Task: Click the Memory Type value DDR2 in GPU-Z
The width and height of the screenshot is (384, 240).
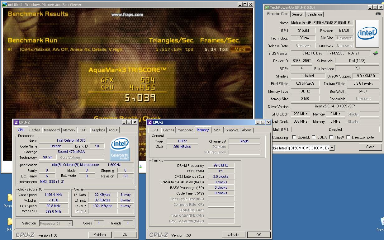Action: click(305, 91)
